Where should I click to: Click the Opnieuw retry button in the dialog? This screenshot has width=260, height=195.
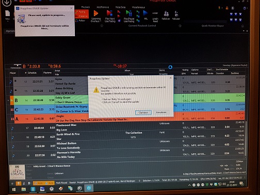coord(143,112)
